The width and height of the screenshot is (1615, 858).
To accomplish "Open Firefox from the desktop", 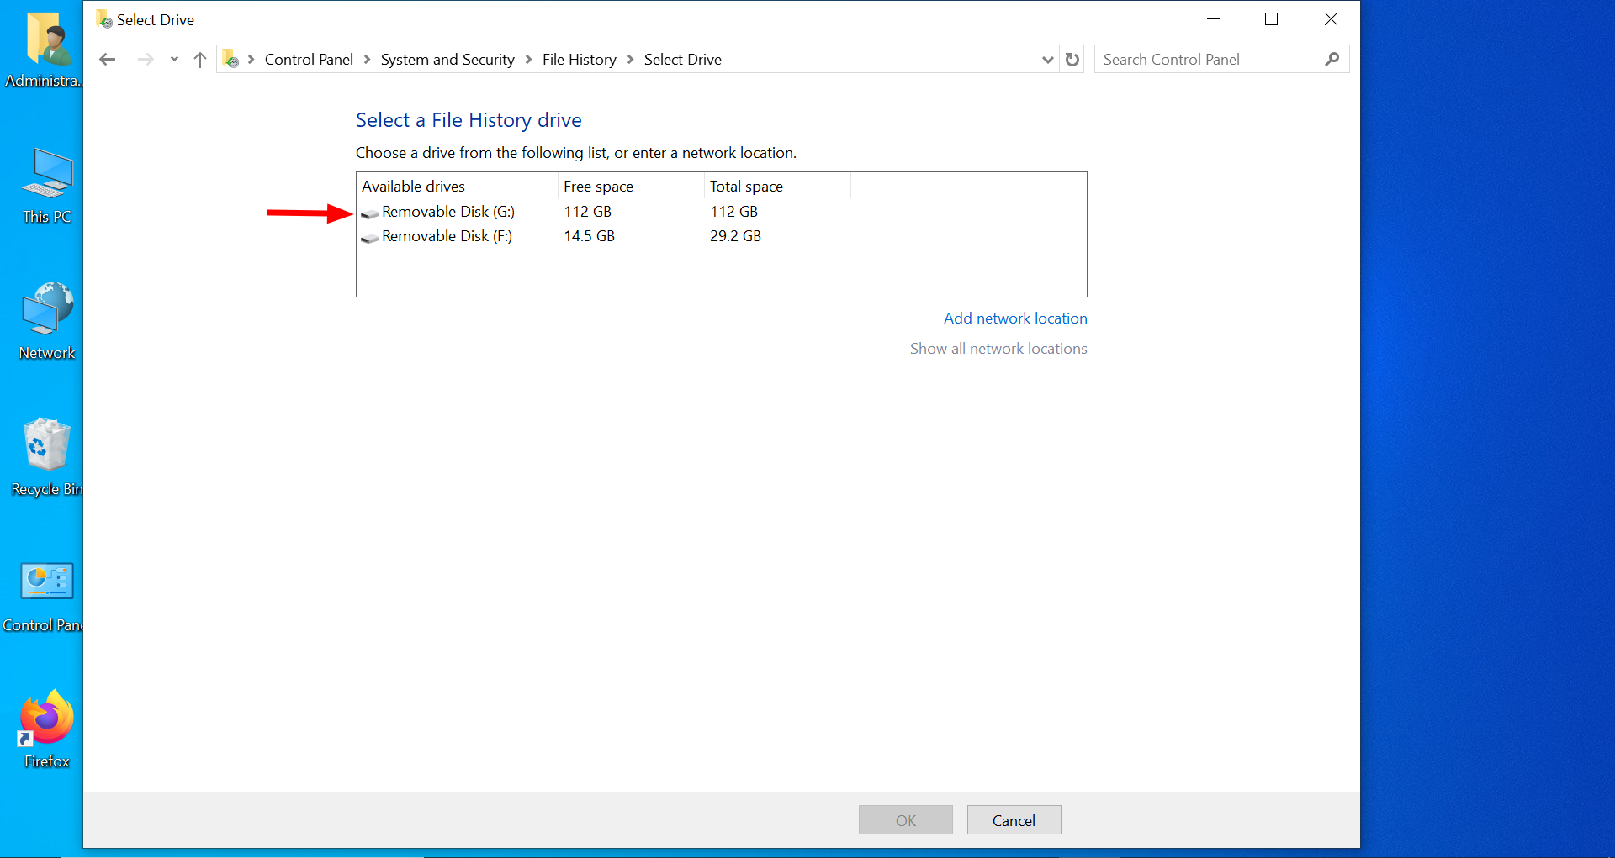I will tap(45, 719).
